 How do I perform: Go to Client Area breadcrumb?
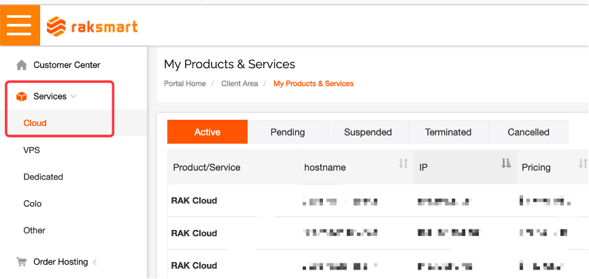click(x=239, y=84)
